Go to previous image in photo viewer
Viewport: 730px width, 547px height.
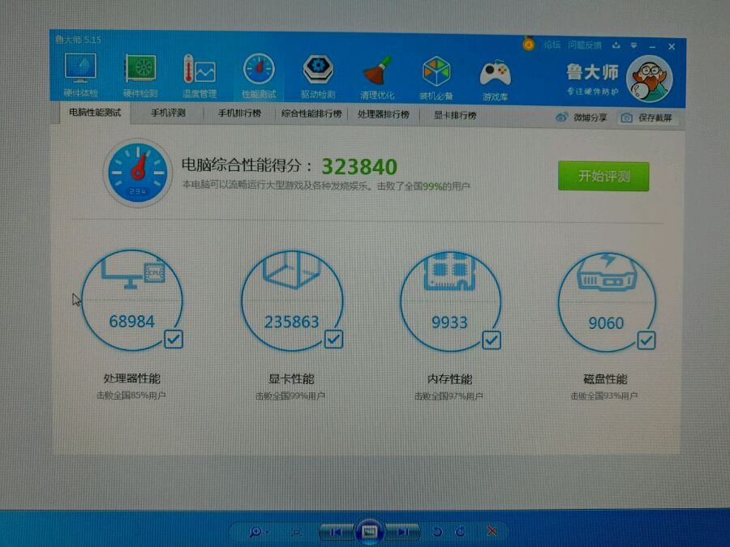336,532
